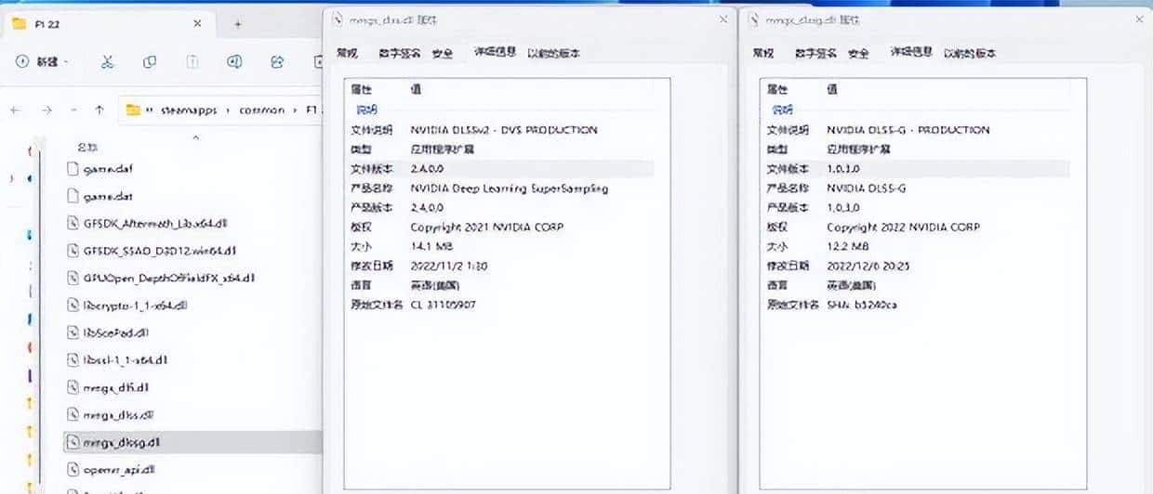Click NVIDIA Deep Learning SuperSampling product name

point(510,188)
